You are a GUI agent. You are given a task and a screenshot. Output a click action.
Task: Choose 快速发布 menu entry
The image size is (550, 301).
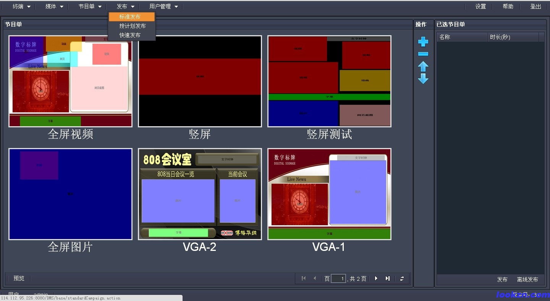point(130,35)
